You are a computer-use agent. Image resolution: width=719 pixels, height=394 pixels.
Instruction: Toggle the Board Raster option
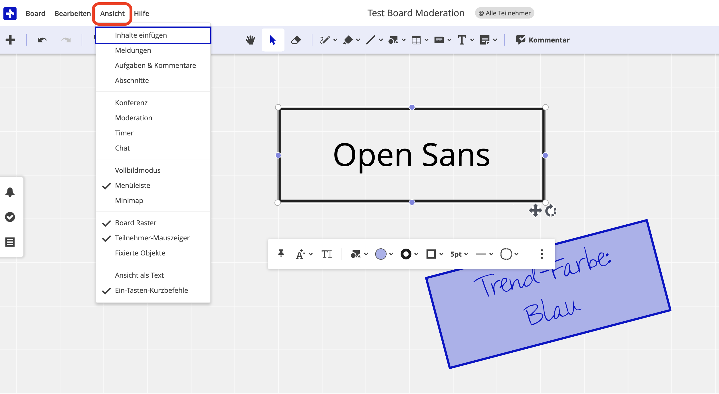tap(136, 223)
